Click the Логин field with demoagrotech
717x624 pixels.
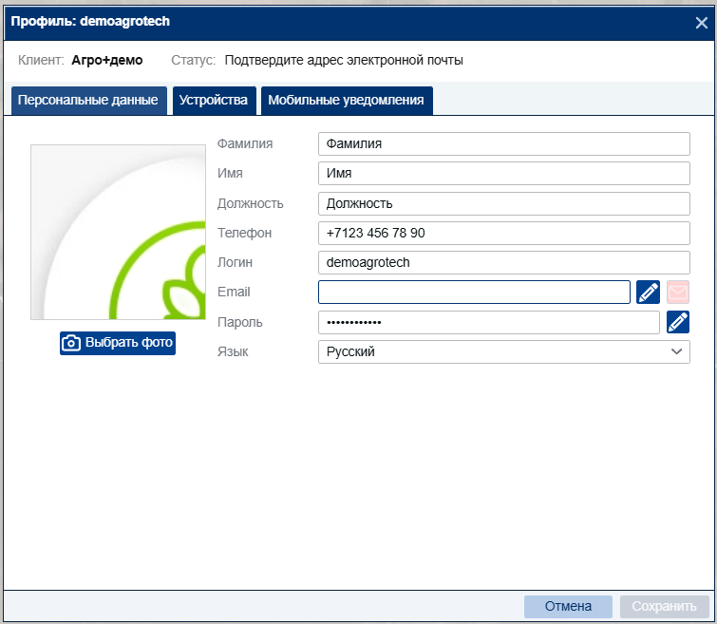click(504, 262)
